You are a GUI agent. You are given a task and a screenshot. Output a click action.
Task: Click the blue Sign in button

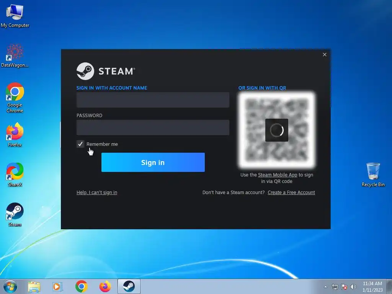coord(153,162)
